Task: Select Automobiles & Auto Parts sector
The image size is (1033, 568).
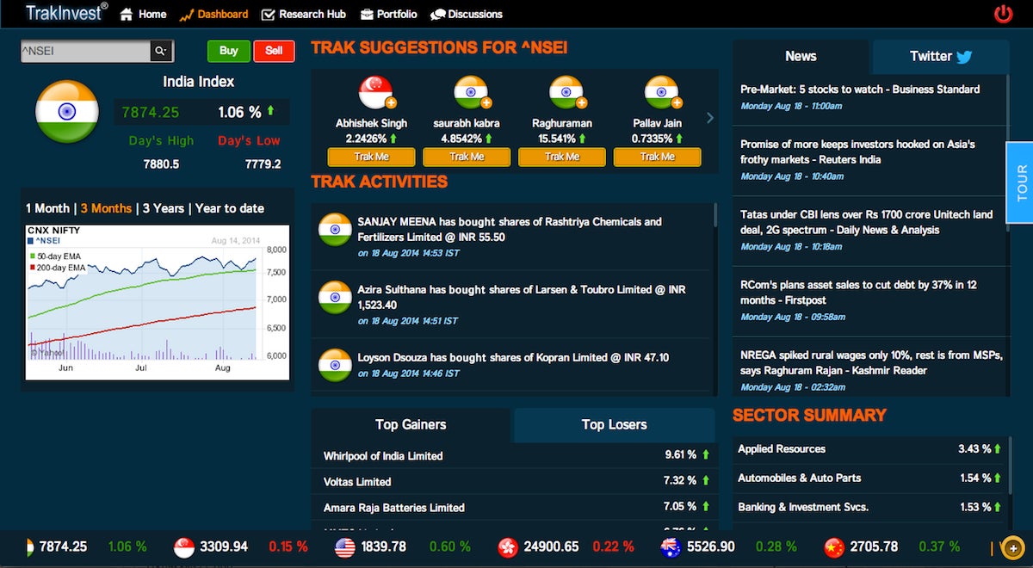Action: tap(869, 478)
